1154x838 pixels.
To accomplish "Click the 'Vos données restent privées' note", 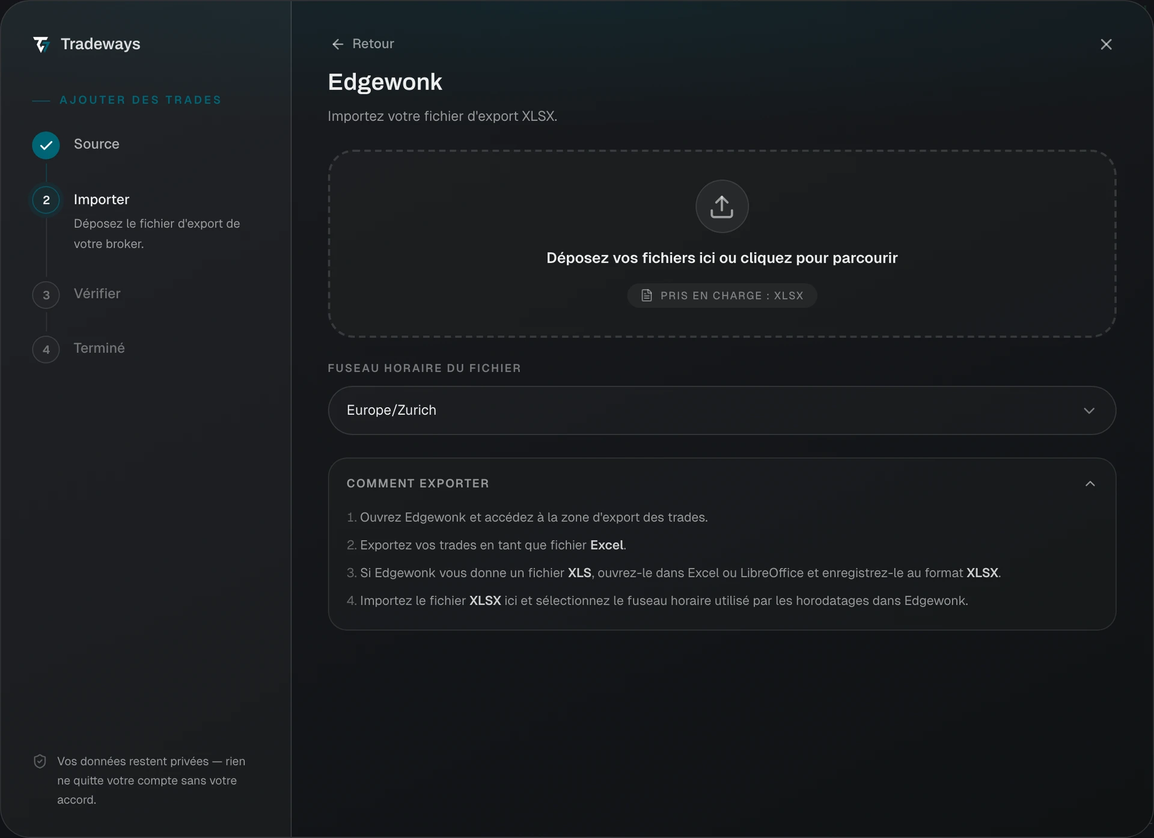I will pos(151,780).
